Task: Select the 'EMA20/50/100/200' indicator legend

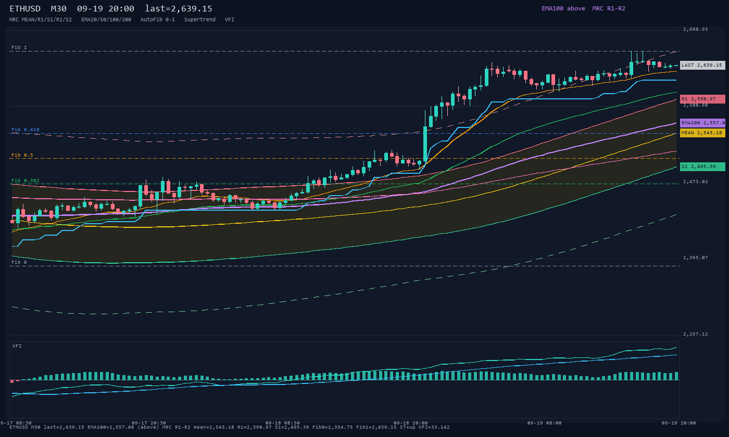Action: tap(106, 20)
